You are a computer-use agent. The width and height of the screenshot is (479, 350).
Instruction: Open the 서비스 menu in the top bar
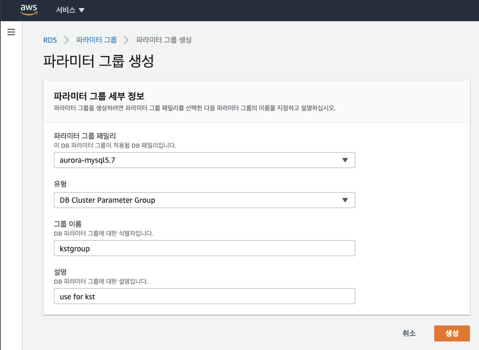(70, 10)
